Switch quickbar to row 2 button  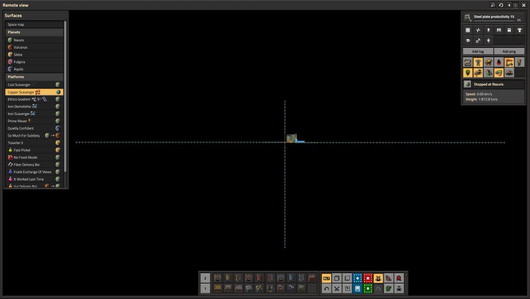205,278
